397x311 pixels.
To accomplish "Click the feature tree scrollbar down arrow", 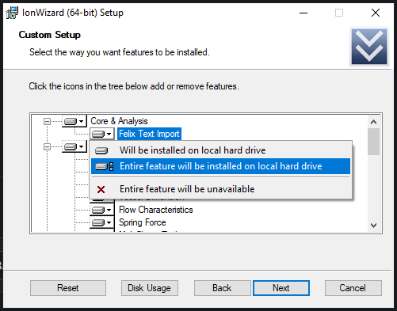I will tap(373, 226).
